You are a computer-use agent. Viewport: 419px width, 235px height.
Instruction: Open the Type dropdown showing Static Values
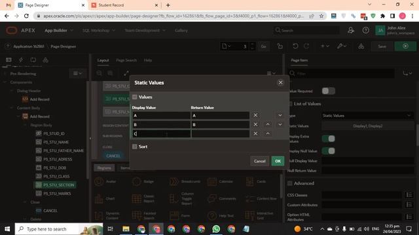pos(367,116)
